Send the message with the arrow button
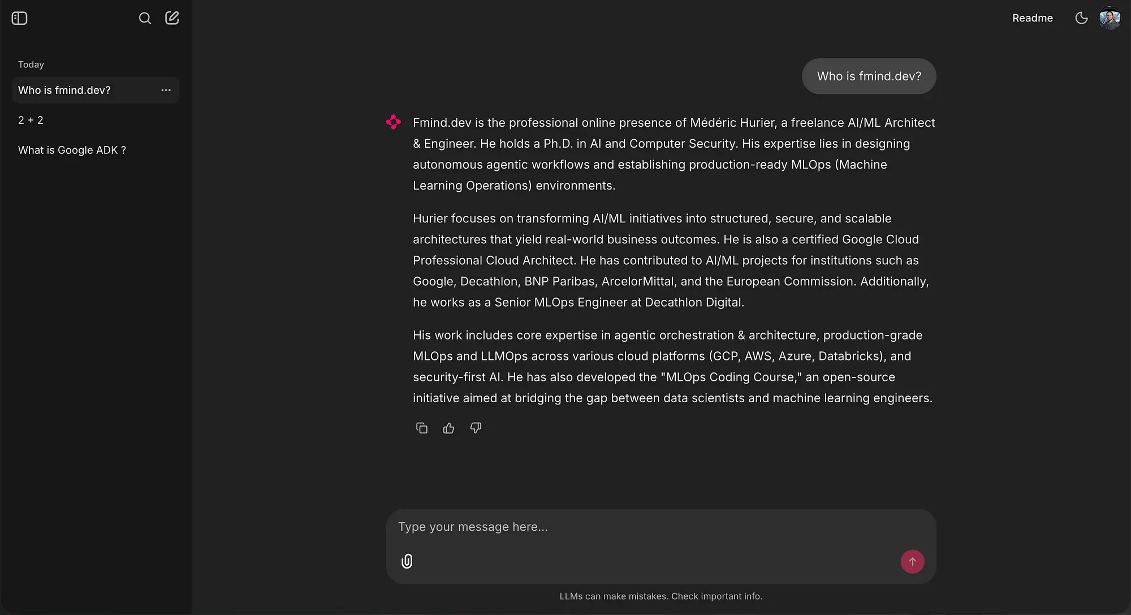Image resolution: width=1131 pixels, height=615 pixels. [912, 561]
